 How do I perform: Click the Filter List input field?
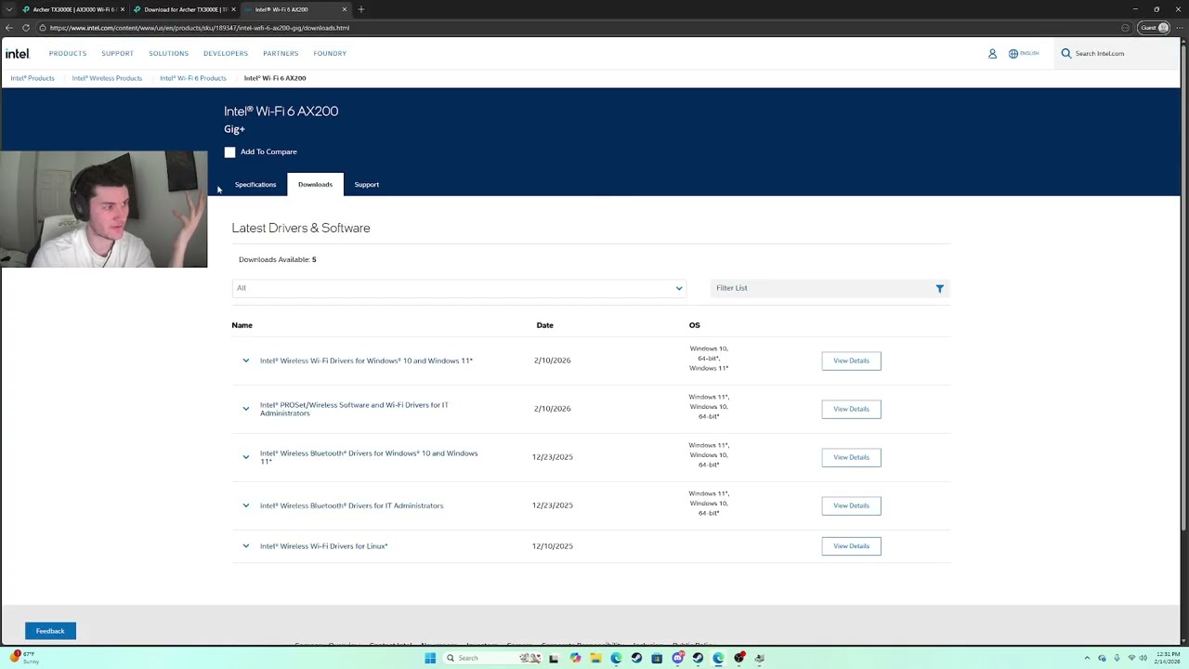tap(822, 288)
